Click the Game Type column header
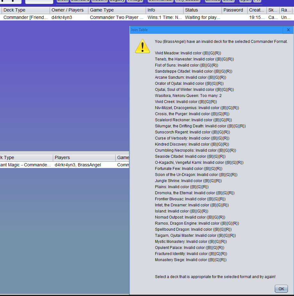This screenshot has width=294, height=296. pos(117,10)
